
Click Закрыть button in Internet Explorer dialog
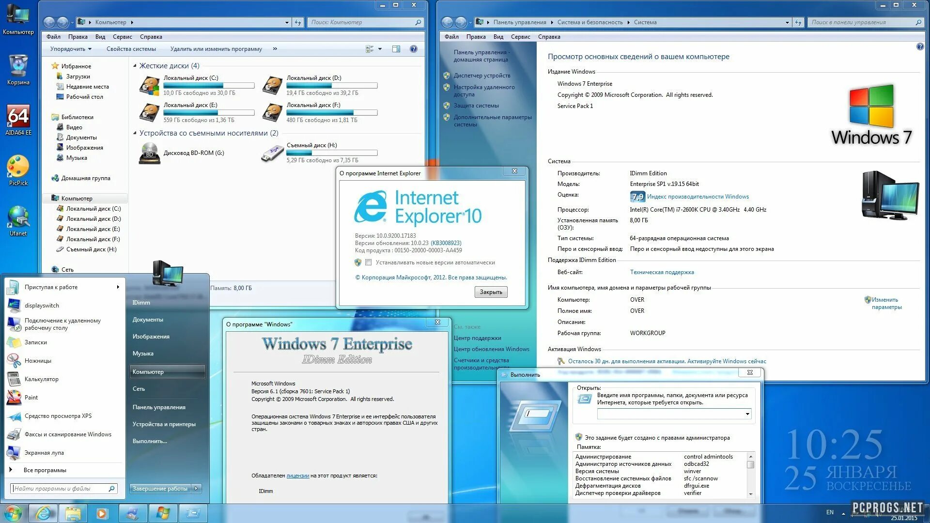tap(492, 292)
